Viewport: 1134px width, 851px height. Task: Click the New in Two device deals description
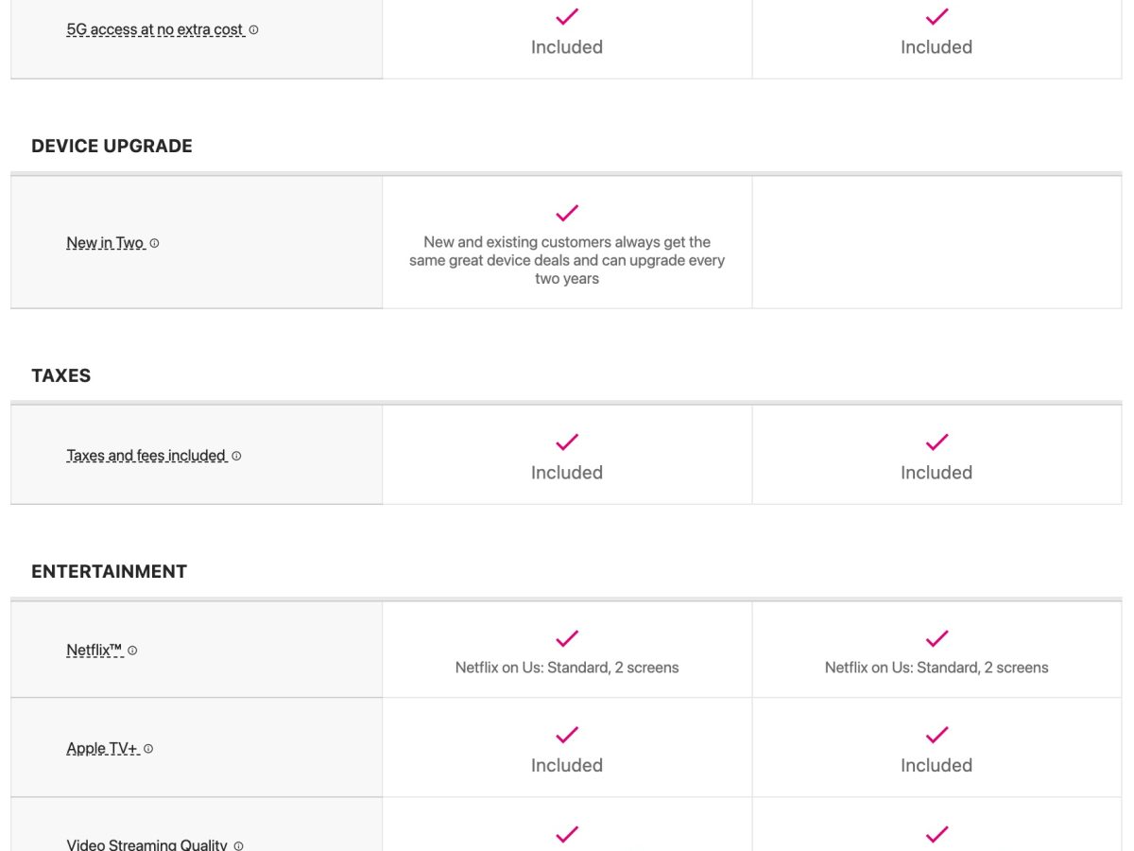(x=567, y=260)
